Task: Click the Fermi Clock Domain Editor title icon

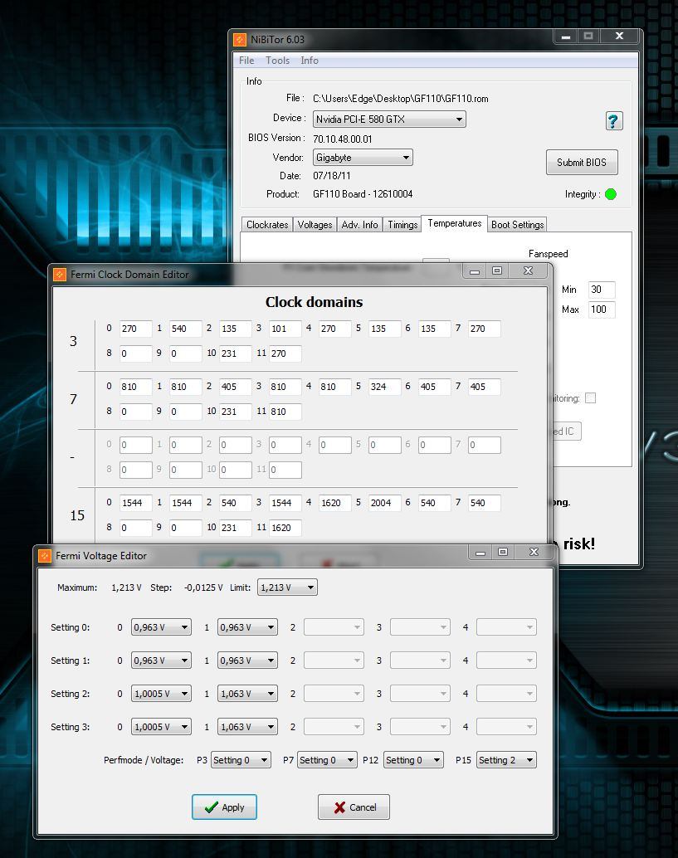Action: coord(59,274)
